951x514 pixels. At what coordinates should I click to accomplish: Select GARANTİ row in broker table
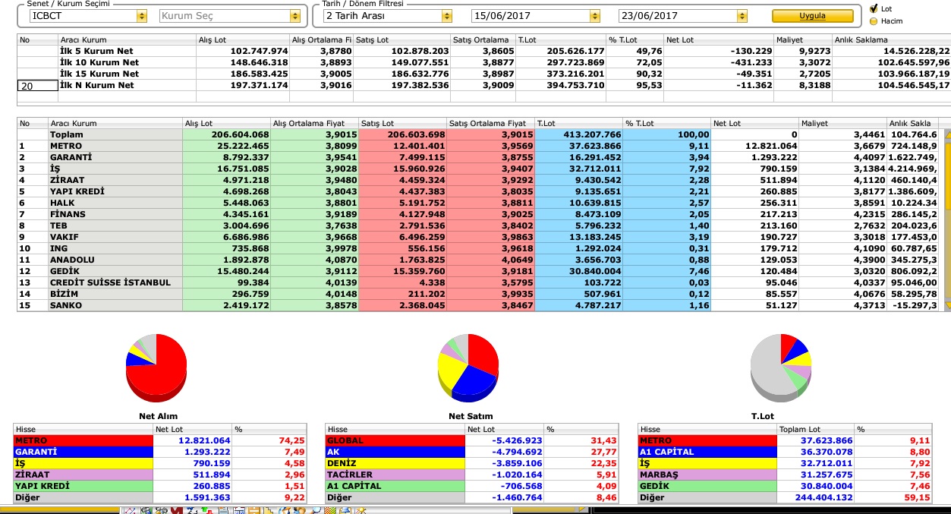pyautogui.click(x=478, y=157)
